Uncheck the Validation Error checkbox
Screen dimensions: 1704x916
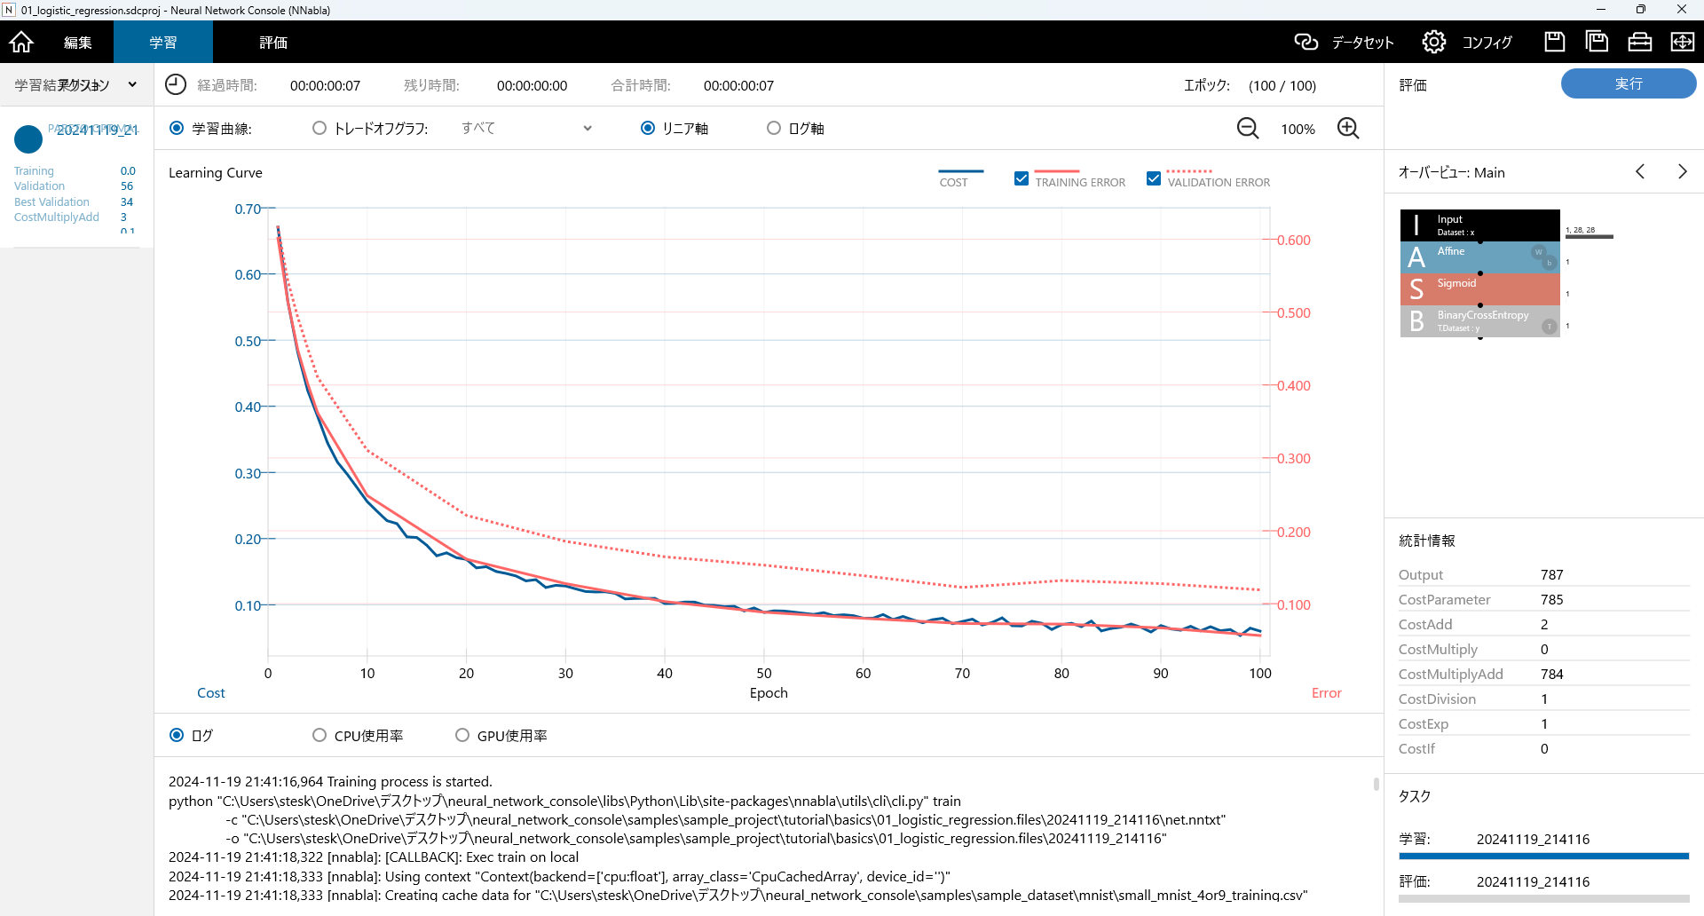point(1154,179)
